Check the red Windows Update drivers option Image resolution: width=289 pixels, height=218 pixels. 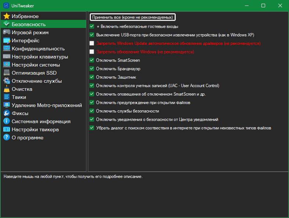coord(92,43)
